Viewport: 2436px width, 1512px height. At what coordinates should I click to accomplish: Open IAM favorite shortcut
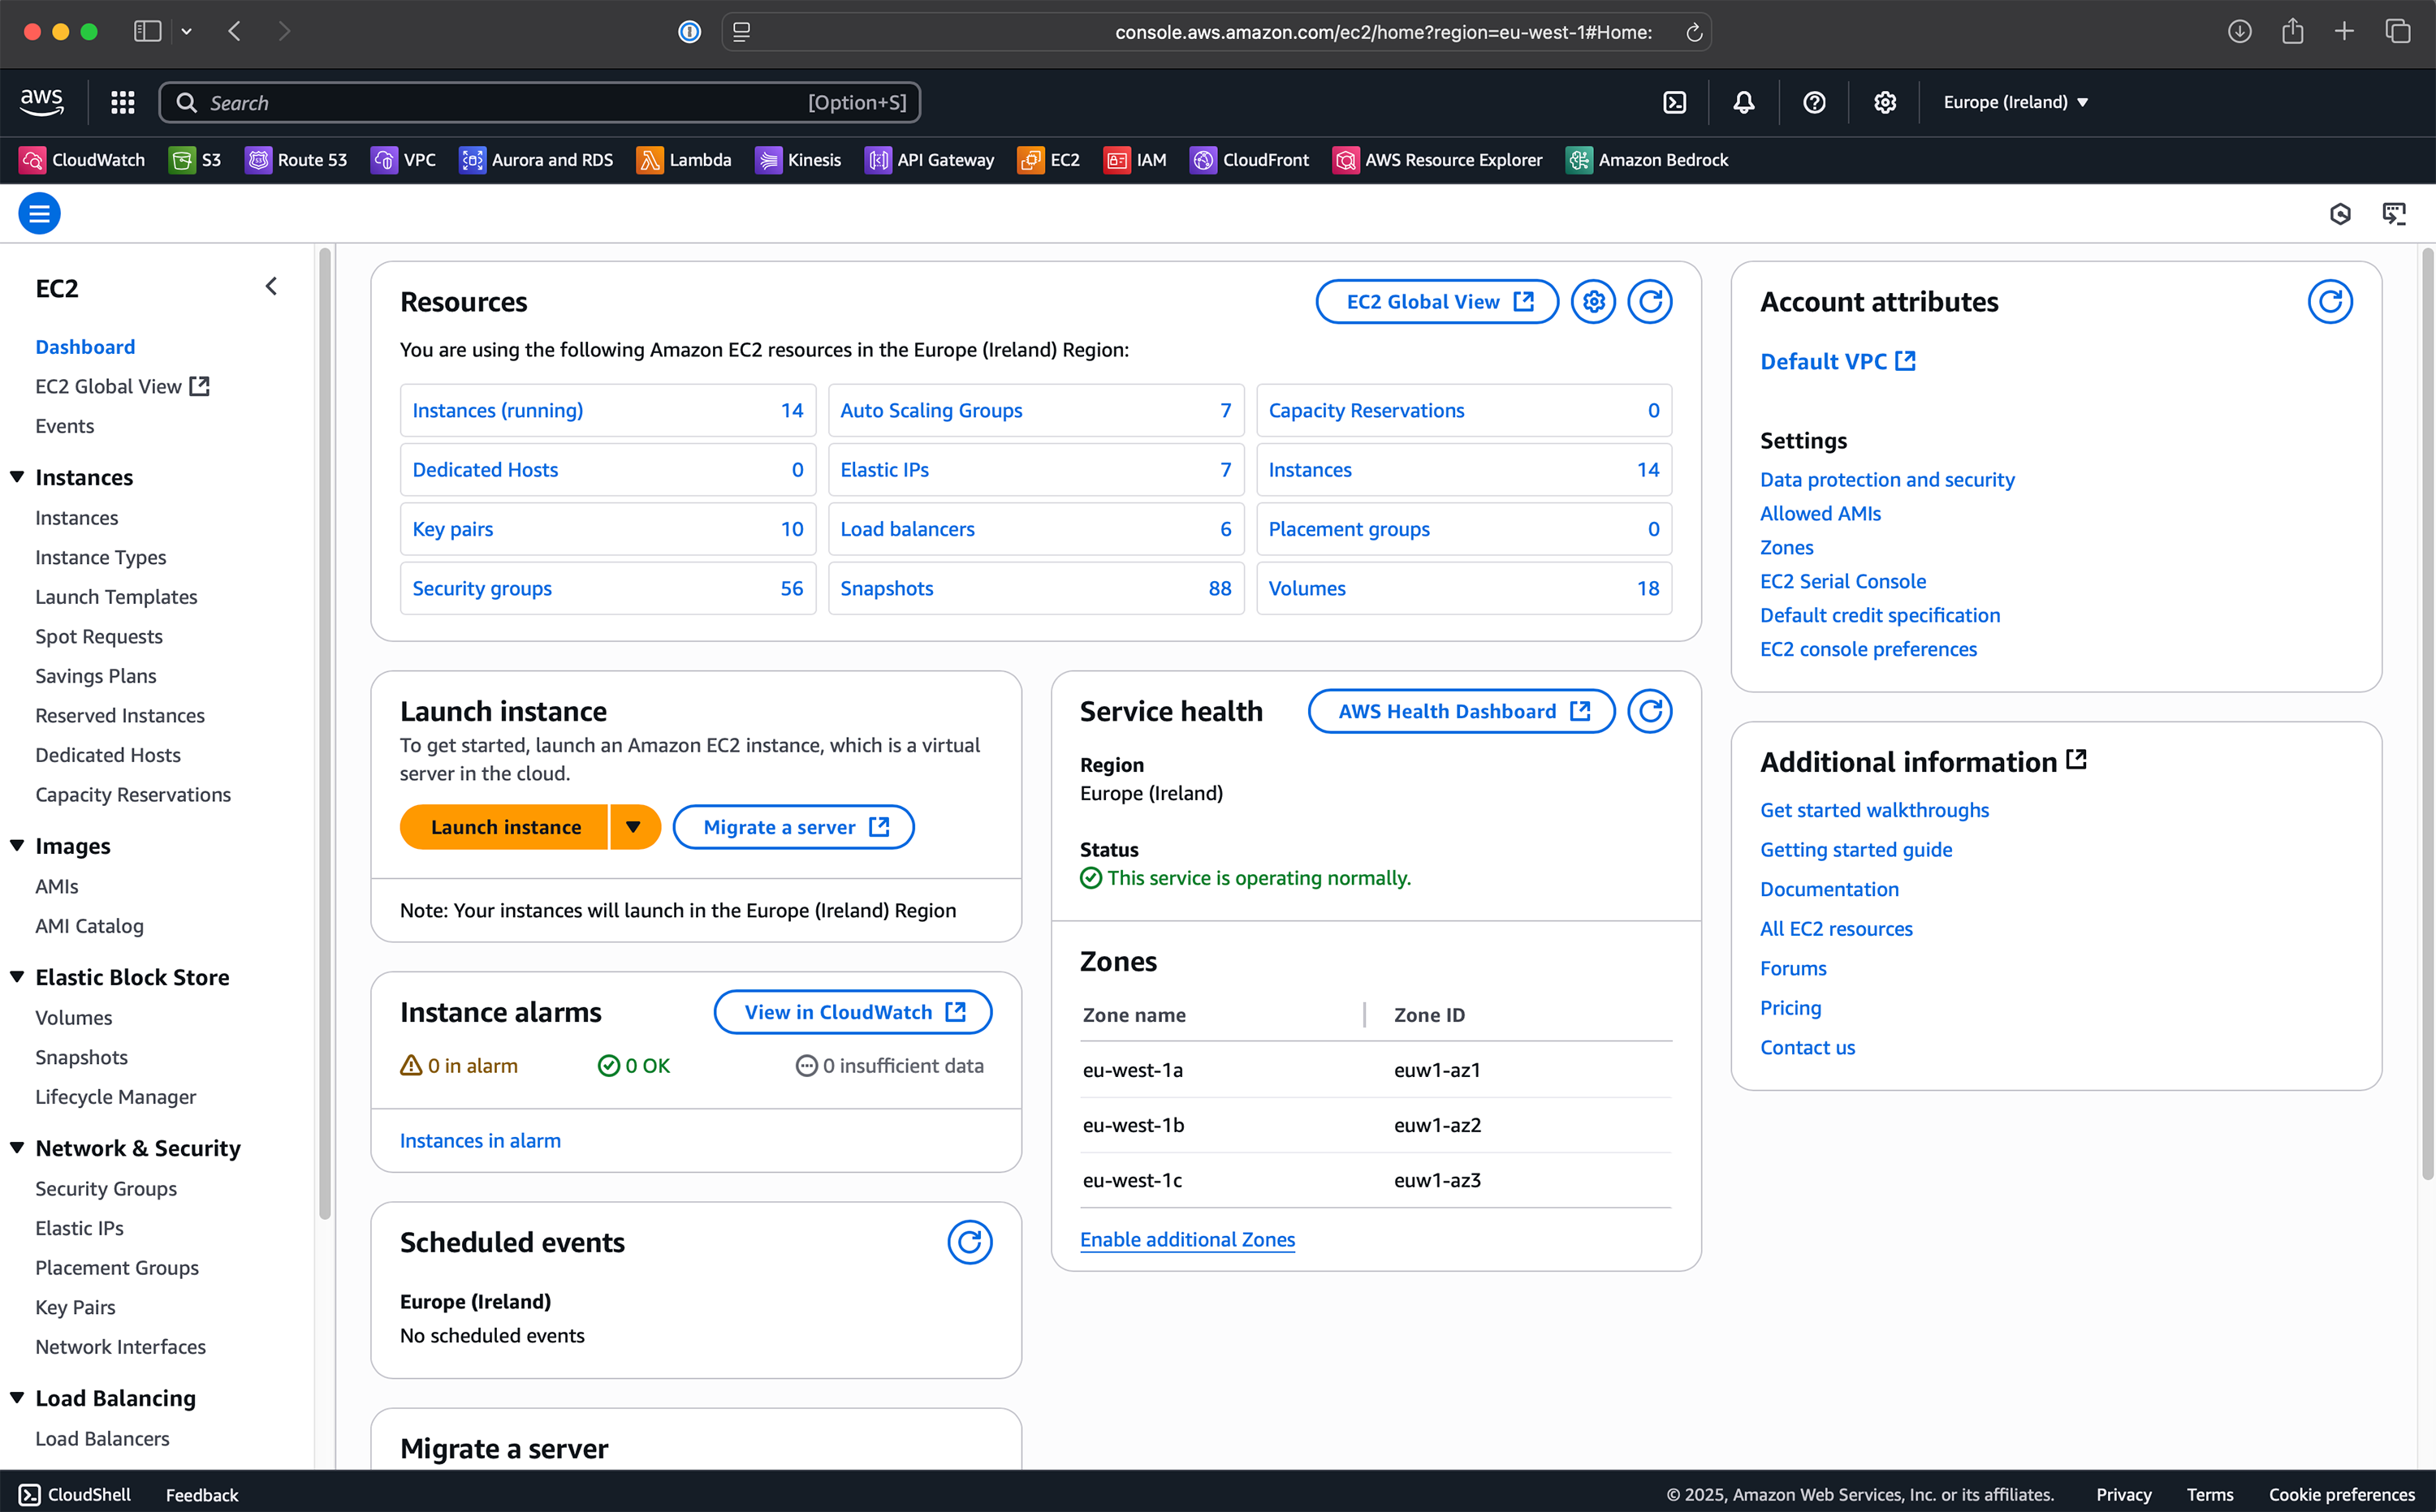point(1135,160)
